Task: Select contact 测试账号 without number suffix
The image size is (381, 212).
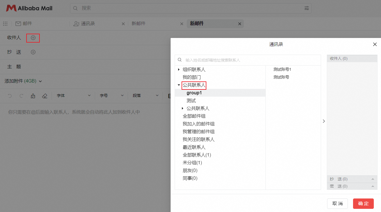Action: 281,77
